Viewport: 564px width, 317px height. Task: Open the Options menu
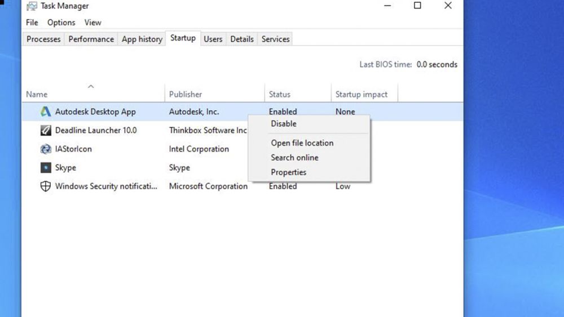pyautogui.click(x=61, y=23)
